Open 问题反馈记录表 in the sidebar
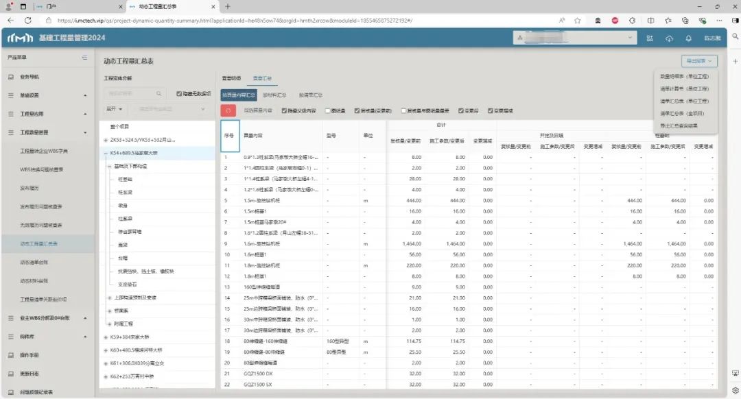Viewport: 741px width, 399px height. 36,392
